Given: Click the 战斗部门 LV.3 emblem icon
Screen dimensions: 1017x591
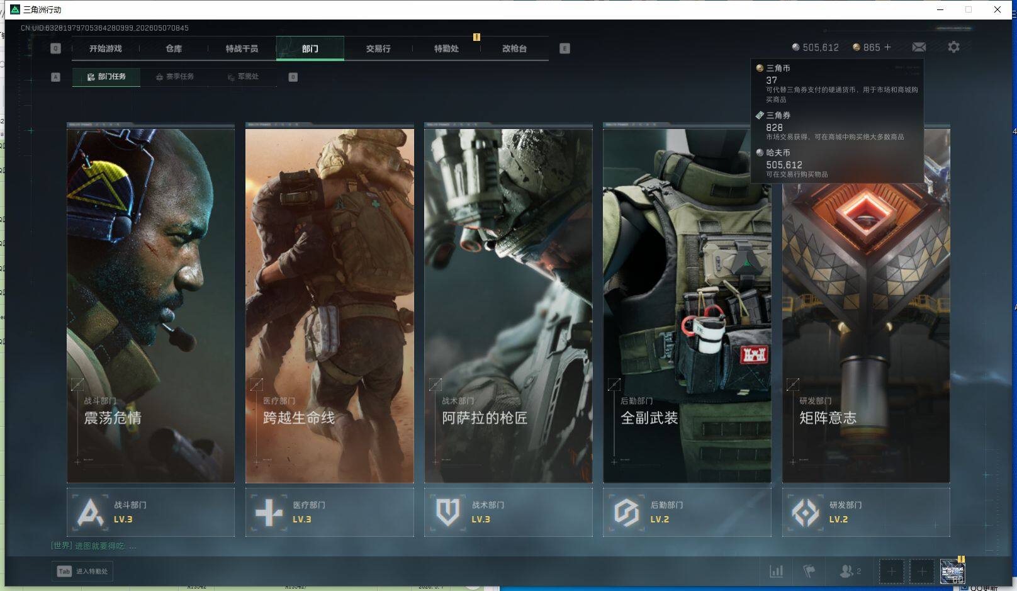Looking at the screenshot, I should (90, 512).
